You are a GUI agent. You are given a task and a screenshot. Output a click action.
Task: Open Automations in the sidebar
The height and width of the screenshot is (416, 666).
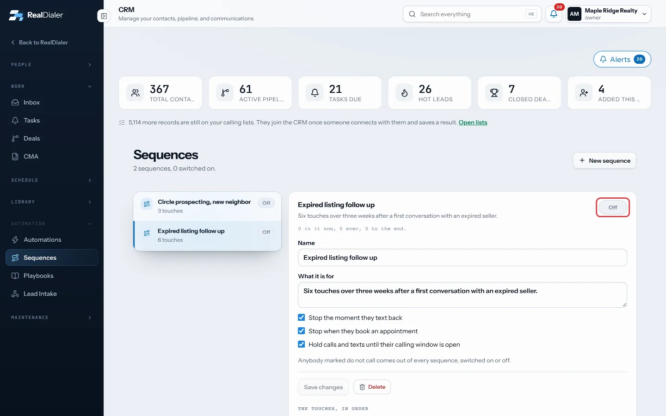52,240
